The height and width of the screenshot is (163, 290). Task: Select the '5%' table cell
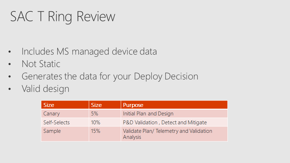105,114
